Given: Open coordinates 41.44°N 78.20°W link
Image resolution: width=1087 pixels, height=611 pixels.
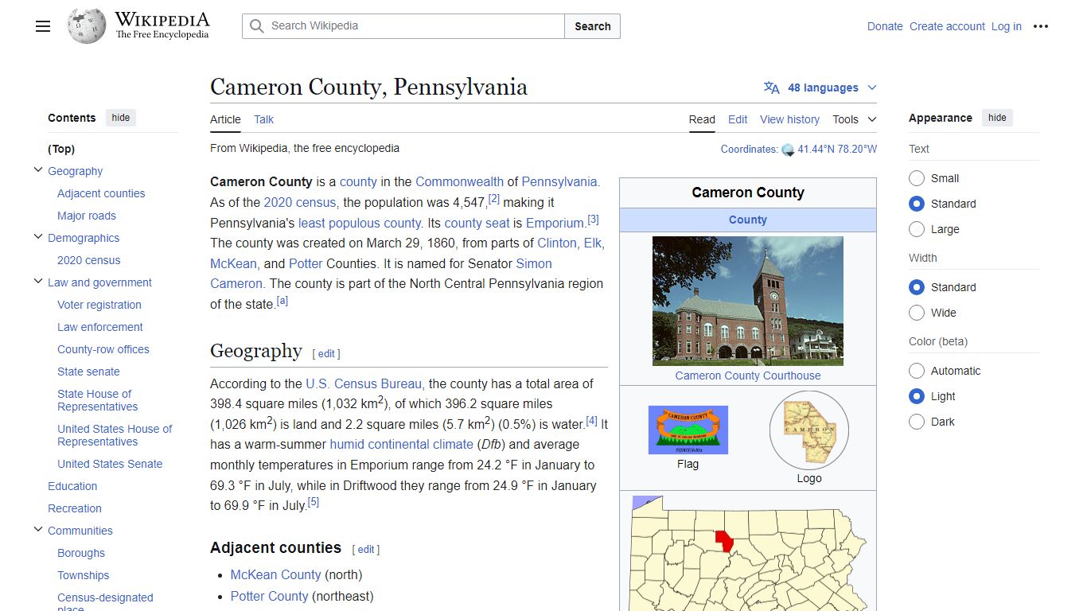Looking at the screenshot, I should tap(837, 149).
